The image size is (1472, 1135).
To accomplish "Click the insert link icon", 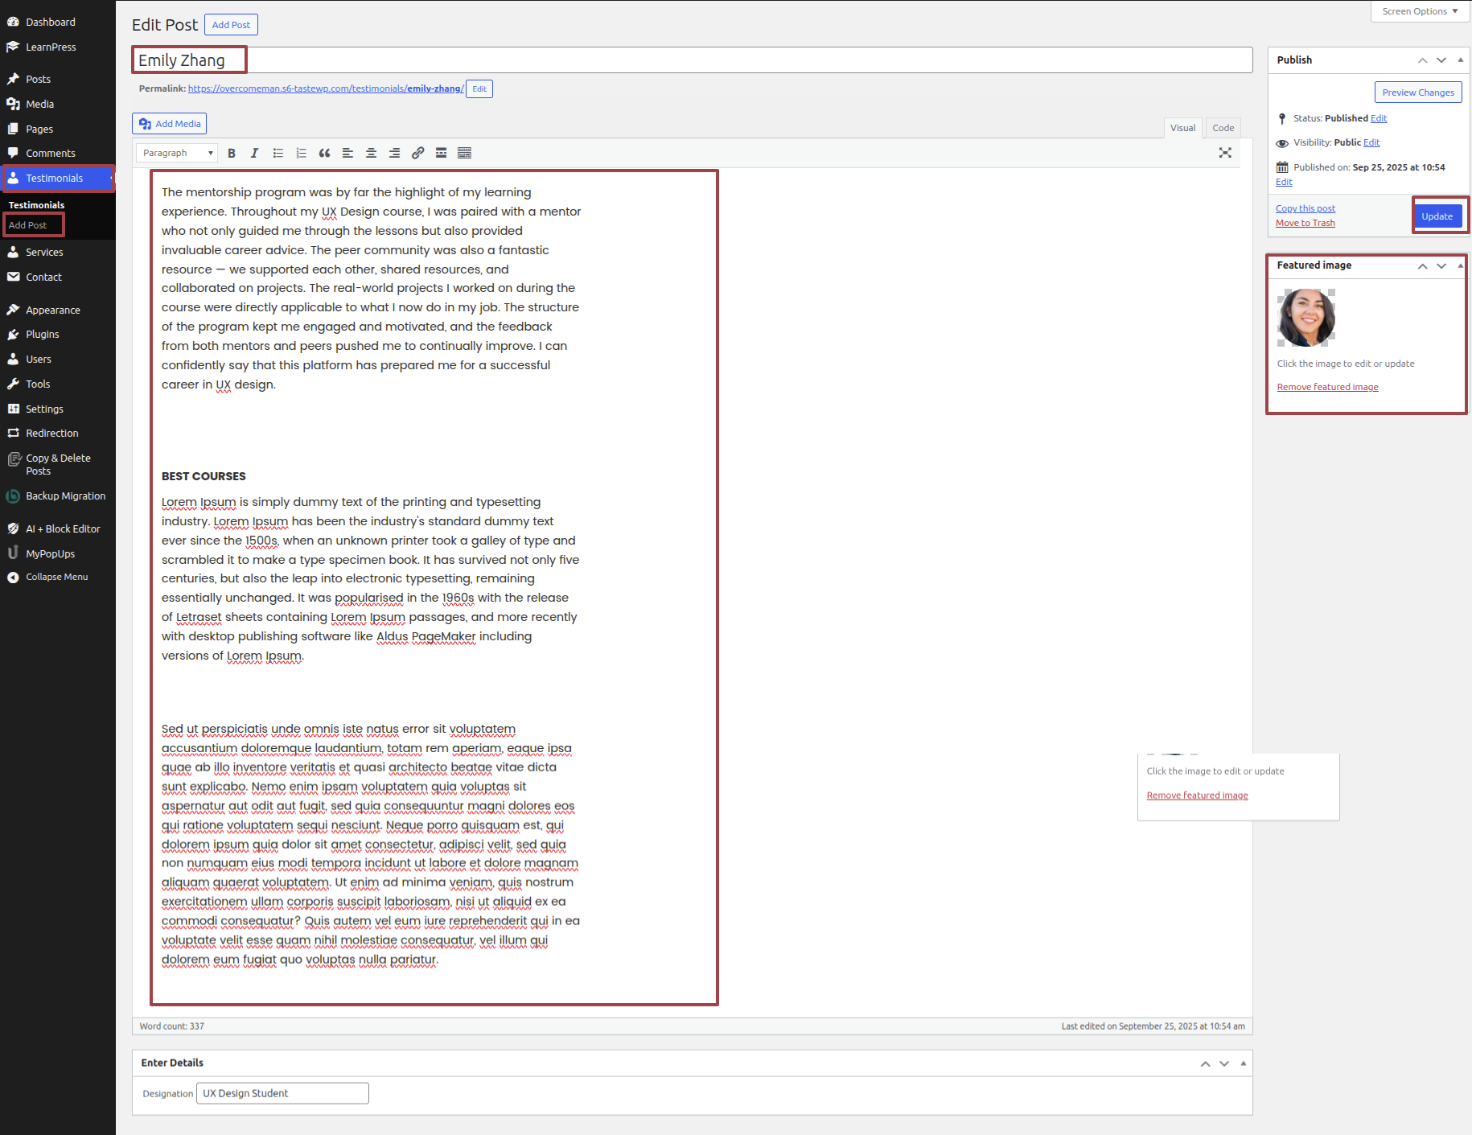I will click(x=417, y=153).
